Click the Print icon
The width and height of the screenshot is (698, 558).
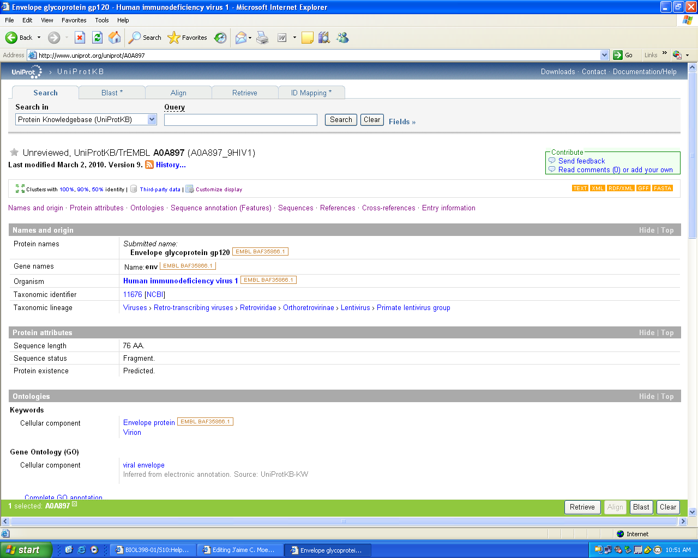pyautogui.click(x=262, y=38)
